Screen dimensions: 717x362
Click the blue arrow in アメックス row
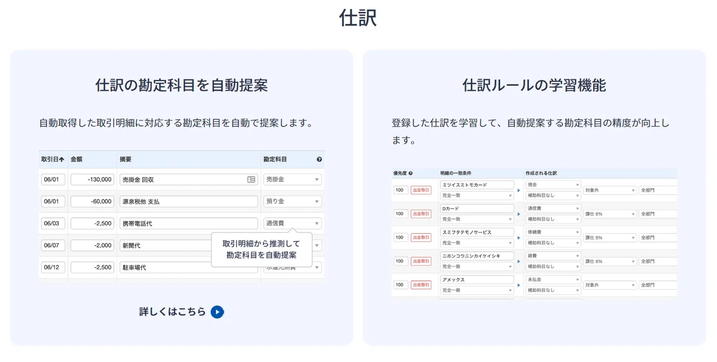518,285
